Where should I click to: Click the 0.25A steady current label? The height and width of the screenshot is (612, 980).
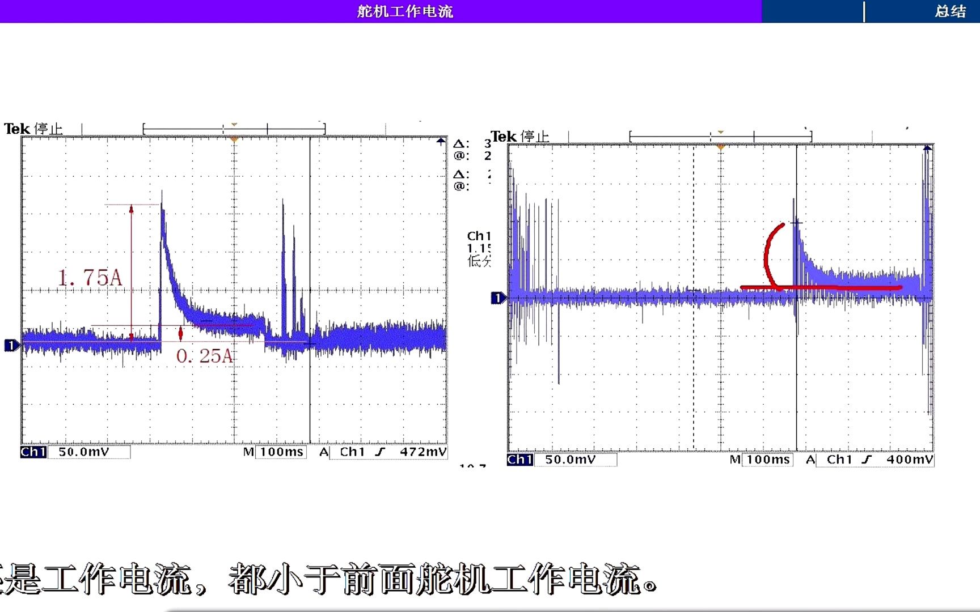point(204,356)
